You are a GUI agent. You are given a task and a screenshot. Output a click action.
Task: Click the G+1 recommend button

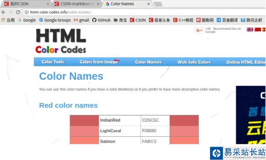point(199,30)
